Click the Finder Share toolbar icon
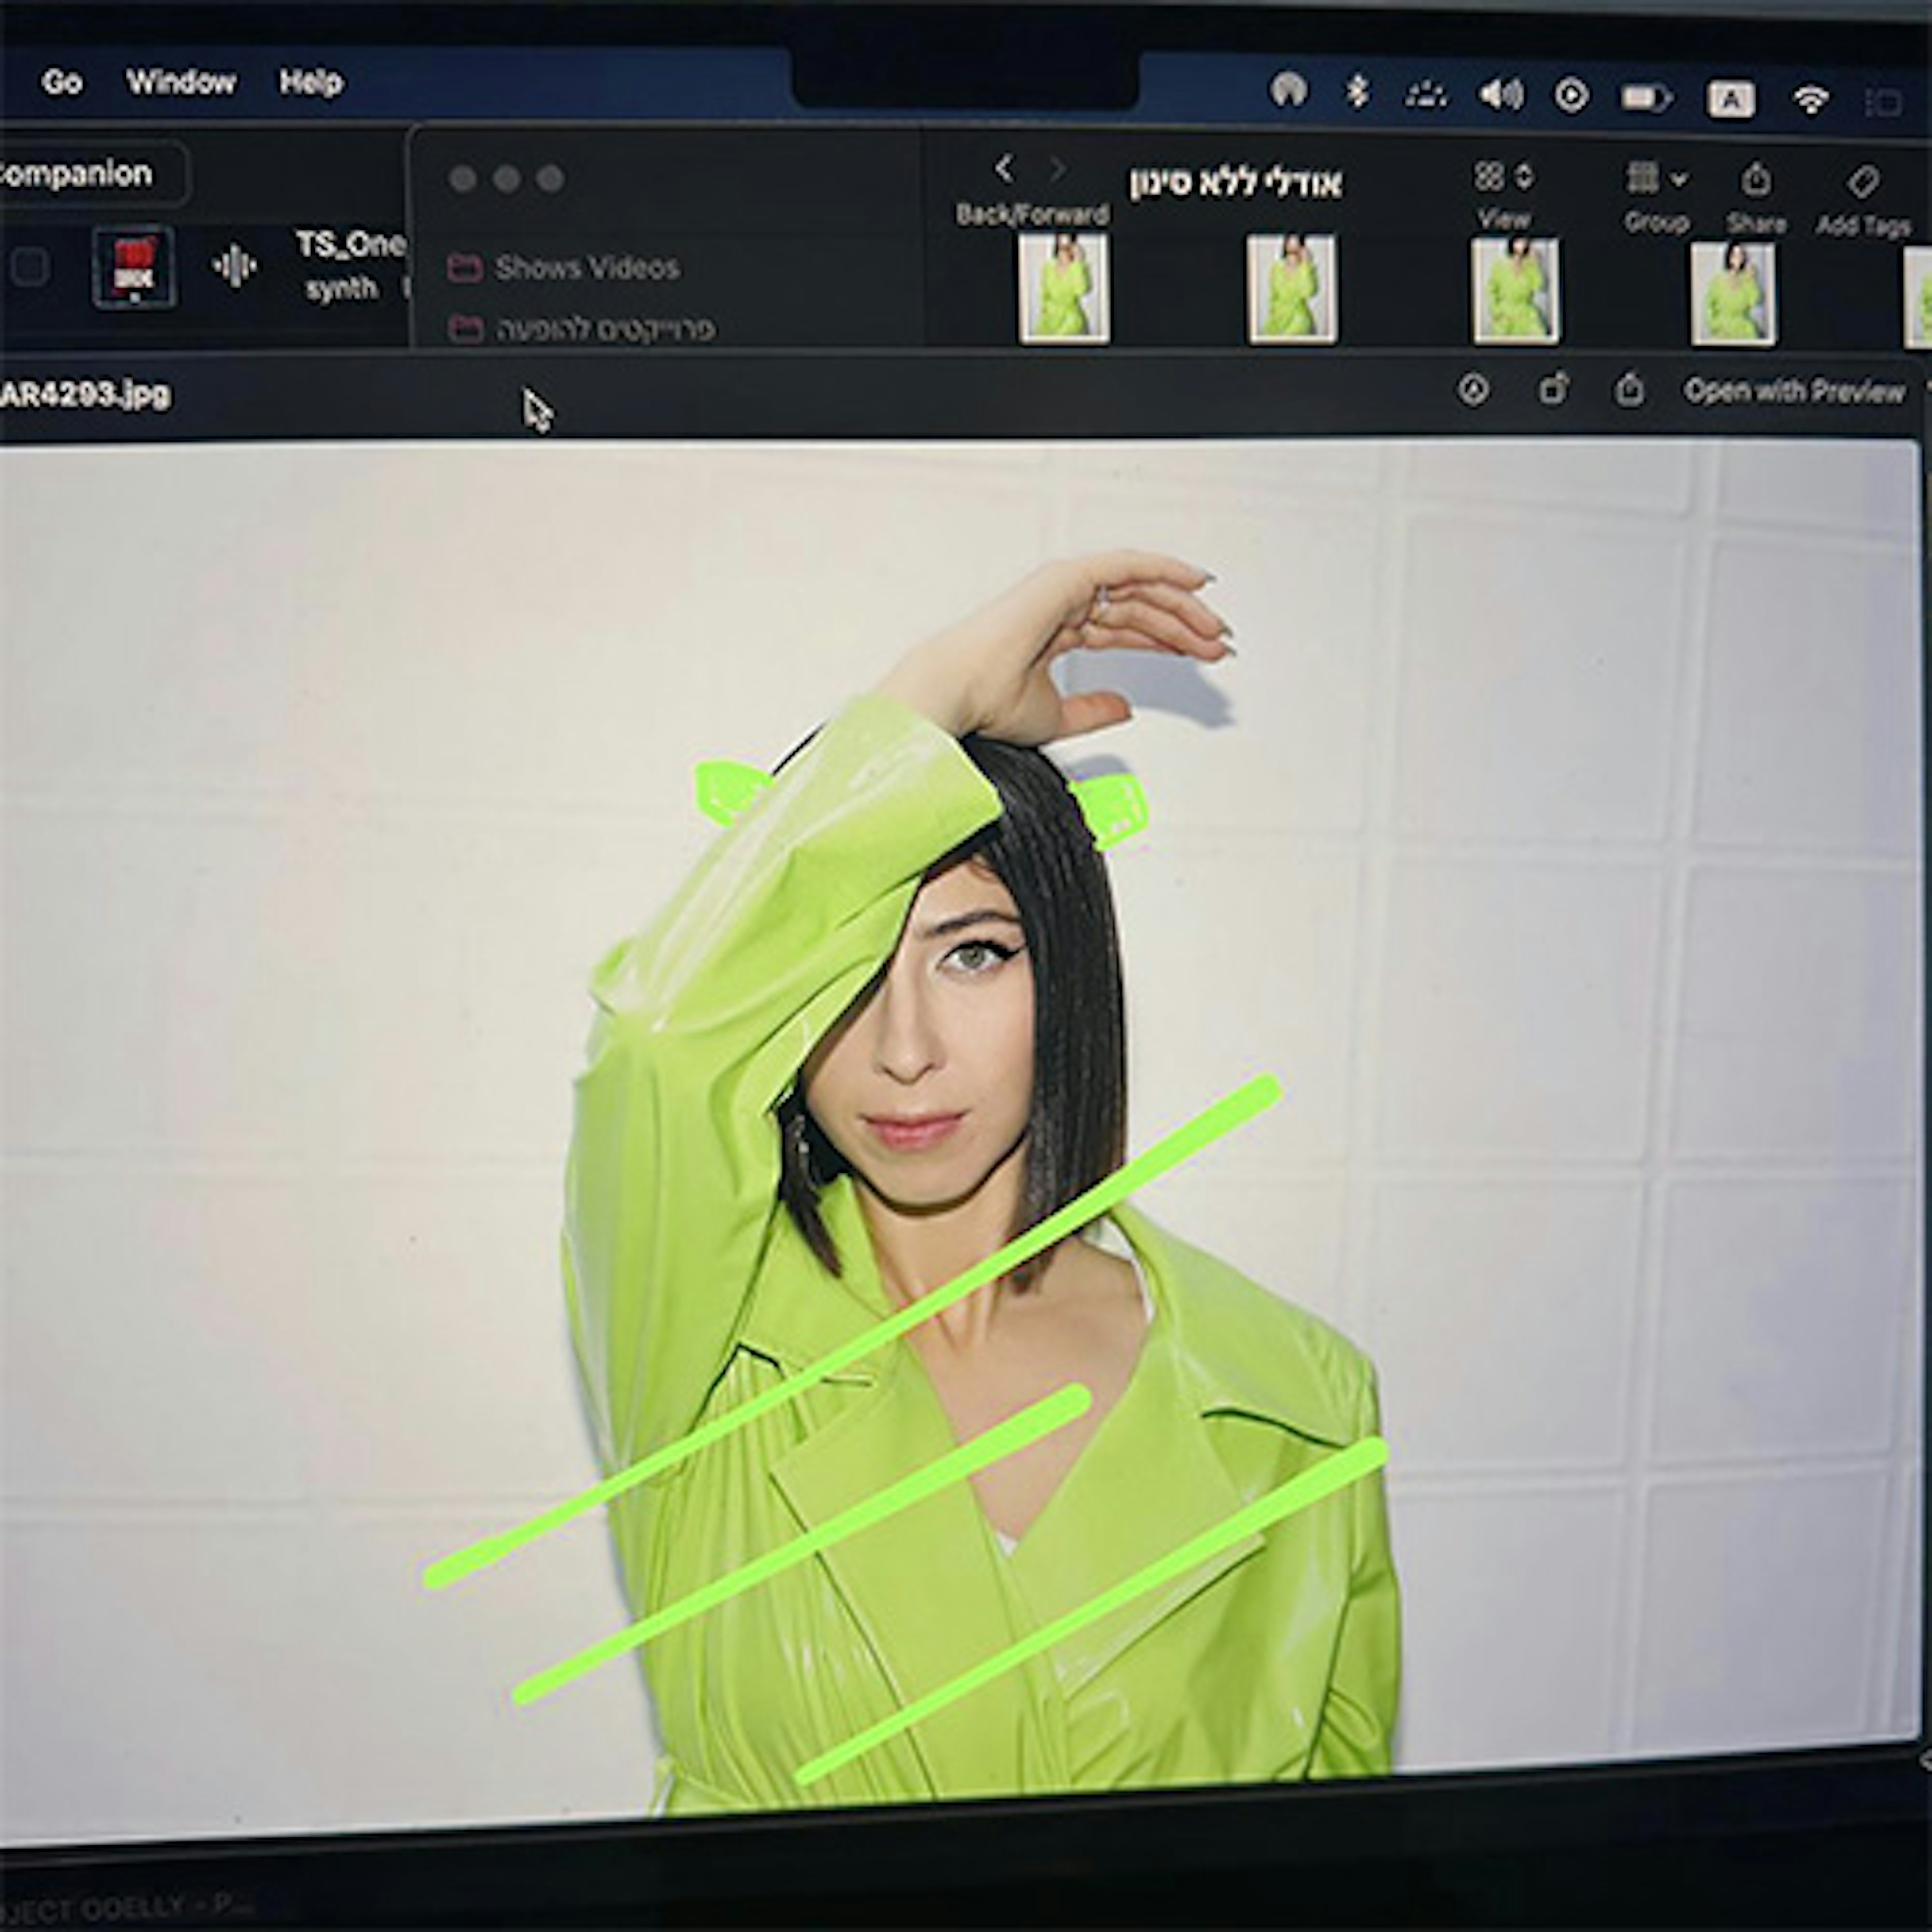1932x1932 pixels. (x=1756, y=180)
